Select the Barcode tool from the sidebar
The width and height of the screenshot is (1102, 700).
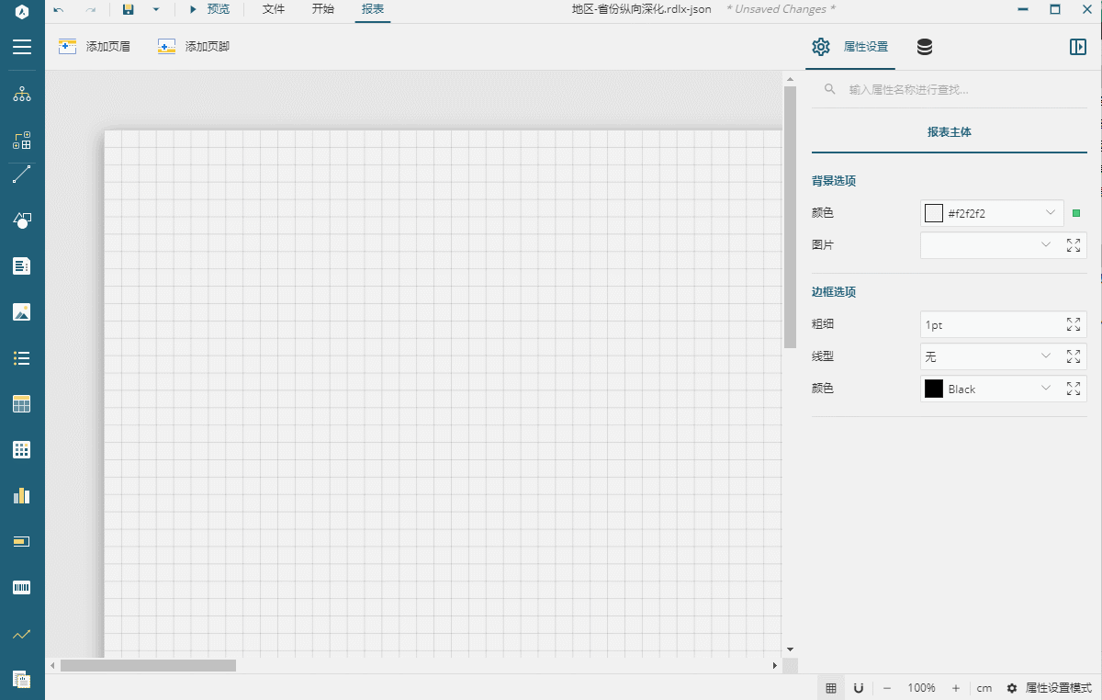click(22, 587)
